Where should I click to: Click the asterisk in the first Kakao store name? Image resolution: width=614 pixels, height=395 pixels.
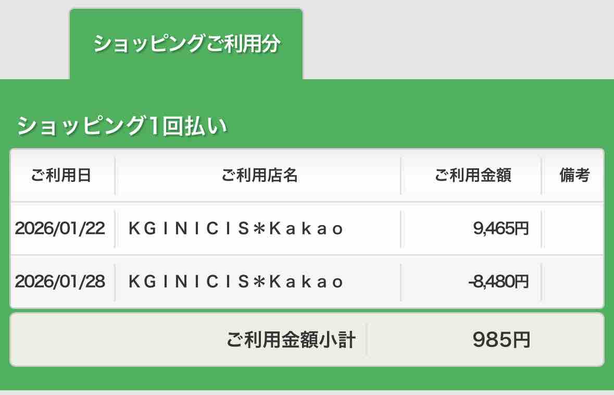click(259, 228)
